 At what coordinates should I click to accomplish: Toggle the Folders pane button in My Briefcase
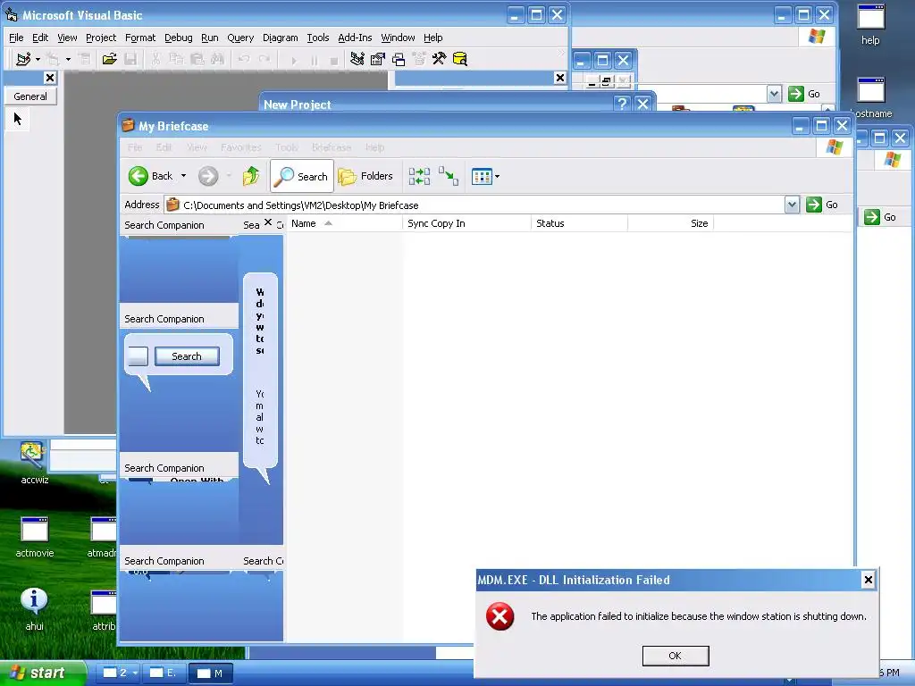tap(365, 176)
